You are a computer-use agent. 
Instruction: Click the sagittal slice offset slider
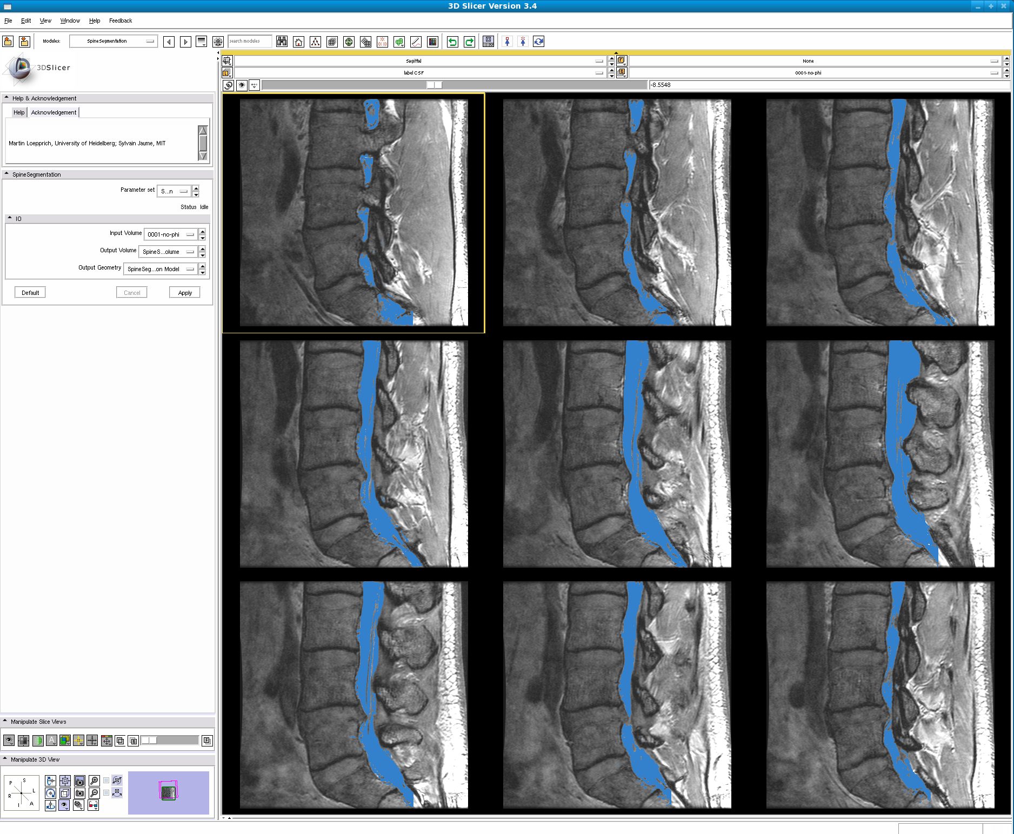pyautogui.click(x=434, y=85)
